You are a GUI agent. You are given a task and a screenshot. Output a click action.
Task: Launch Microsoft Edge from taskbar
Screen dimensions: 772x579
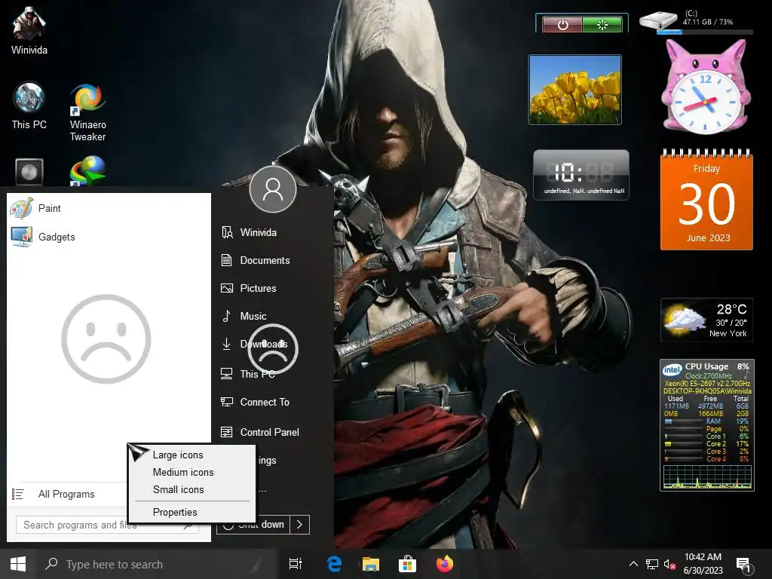pos(334,564)
